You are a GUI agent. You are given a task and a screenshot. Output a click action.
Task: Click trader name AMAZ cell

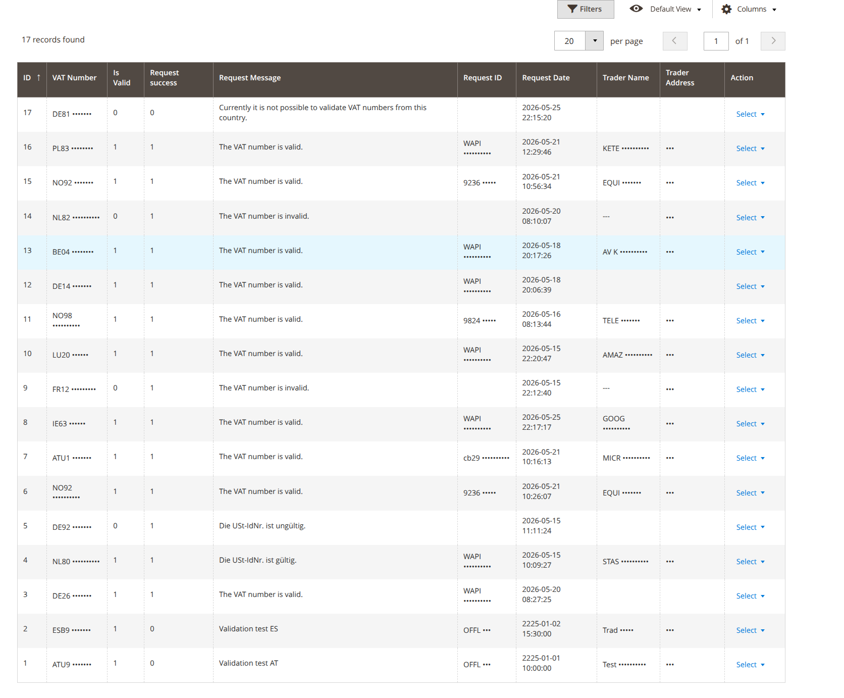[627, 355]
